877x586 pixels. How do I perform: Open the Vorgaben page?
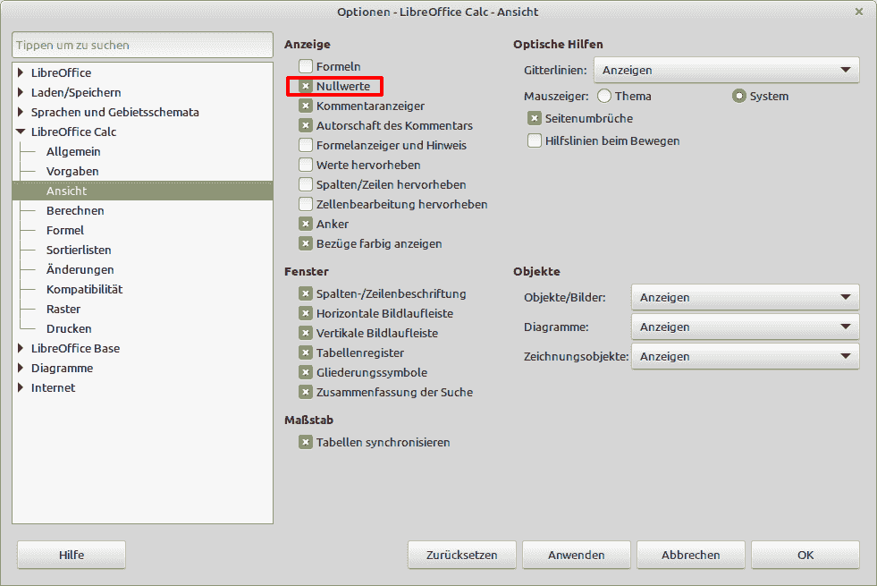pos(72,171)
